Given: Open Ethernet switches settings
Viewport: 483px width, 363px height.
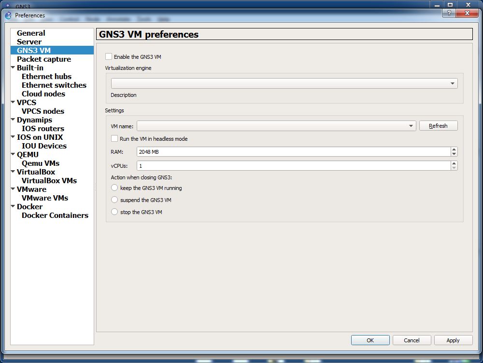Looking at the screenshot, I should [54, 85].
